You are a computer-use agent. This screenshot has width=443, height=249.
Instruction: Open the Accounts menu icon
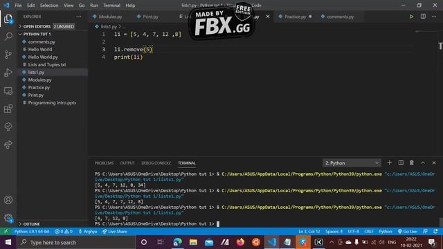tap(8, 200)
